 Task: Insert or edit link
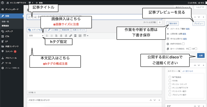pyautogui.click(x=71, y=36)
